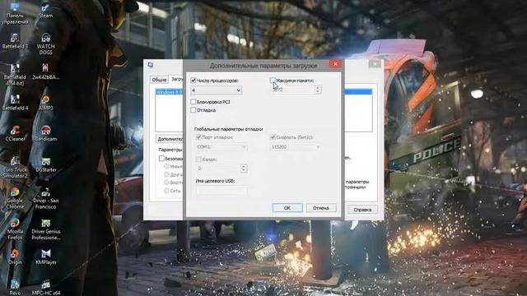This screenshot has height=296, width=527.
Task: Select the Сеть radio button behind dialog
Action: point(166,191)
